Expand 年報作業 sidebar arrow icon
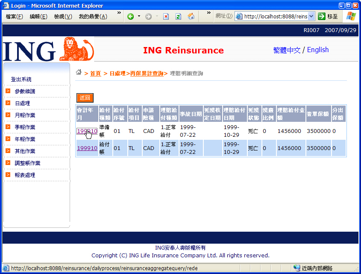 pos(8,139)
